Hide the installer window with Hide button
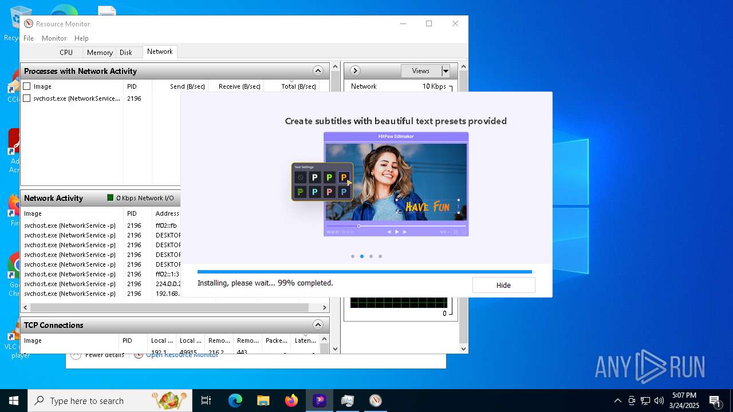733x412 pixels. (x=503, y=285)
